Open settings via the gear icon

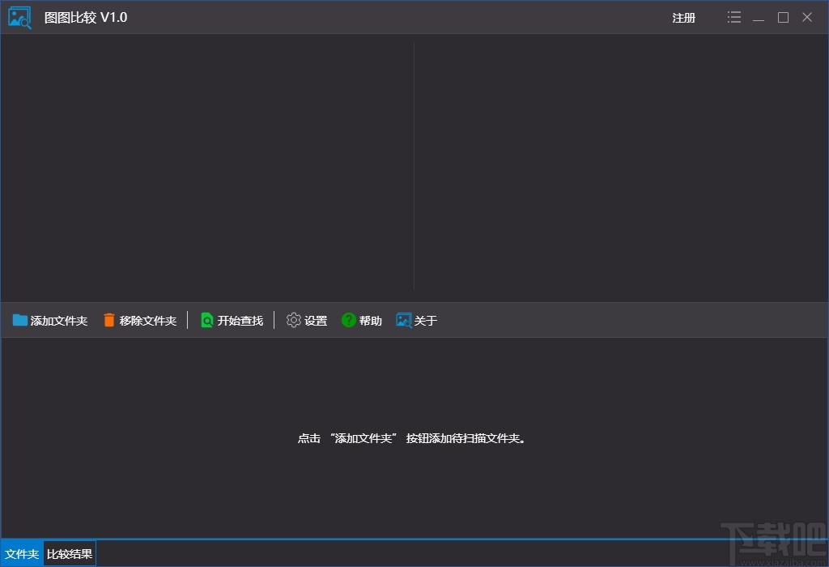click(x=293, y=320)
